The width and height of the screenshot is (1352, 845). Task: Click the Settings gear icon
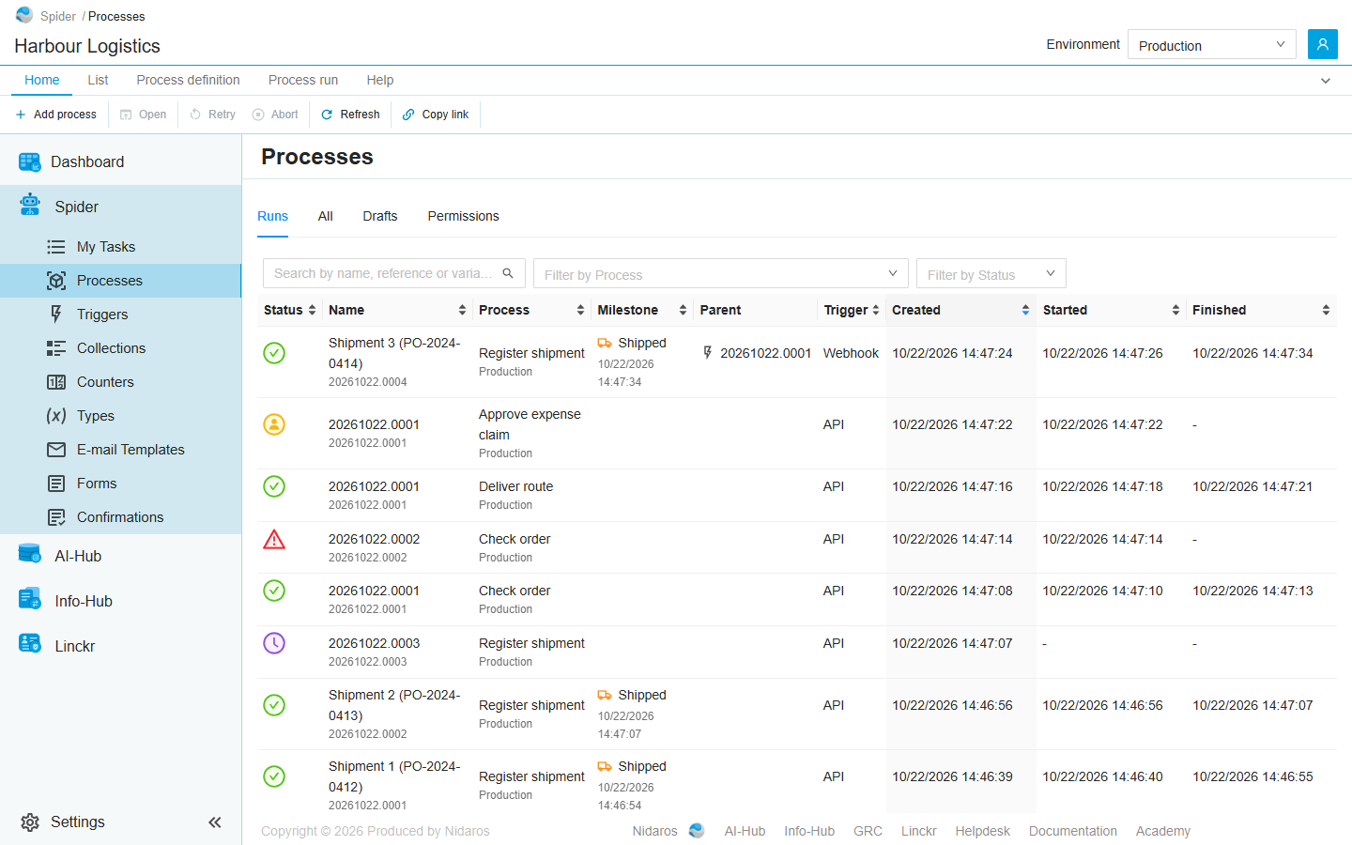[x=30, y=822]
